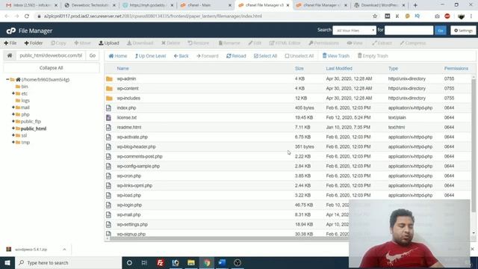
Task: Open Windows Start menu
Action: (7, 262)
